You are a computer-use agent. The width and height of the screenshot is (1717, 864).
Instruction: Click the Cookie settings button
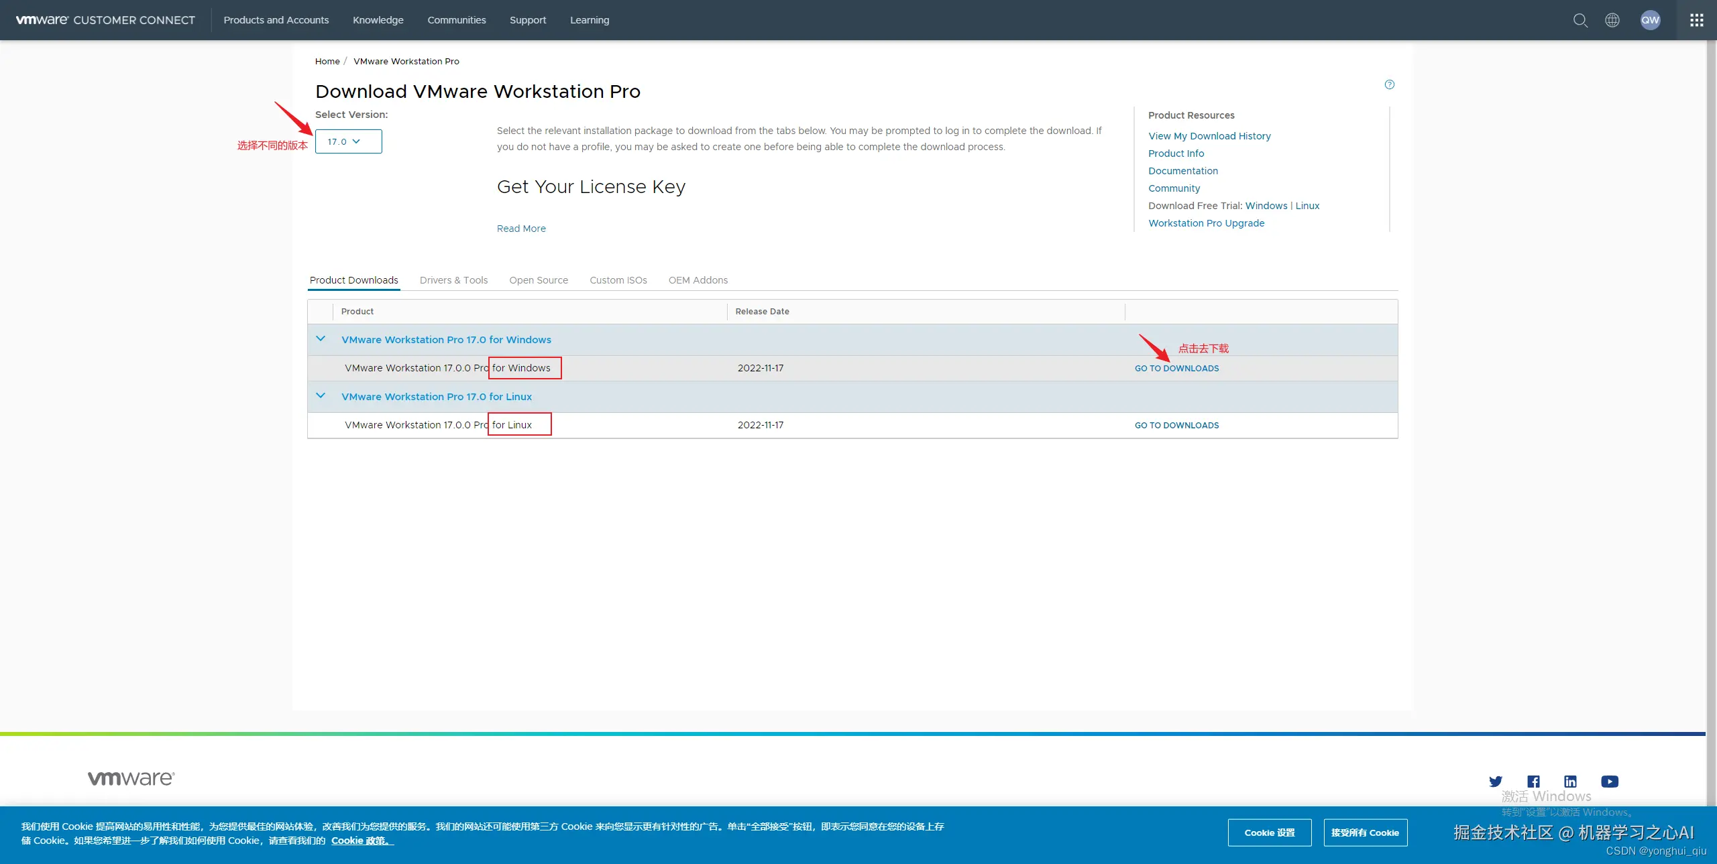tap(1269, 832)
